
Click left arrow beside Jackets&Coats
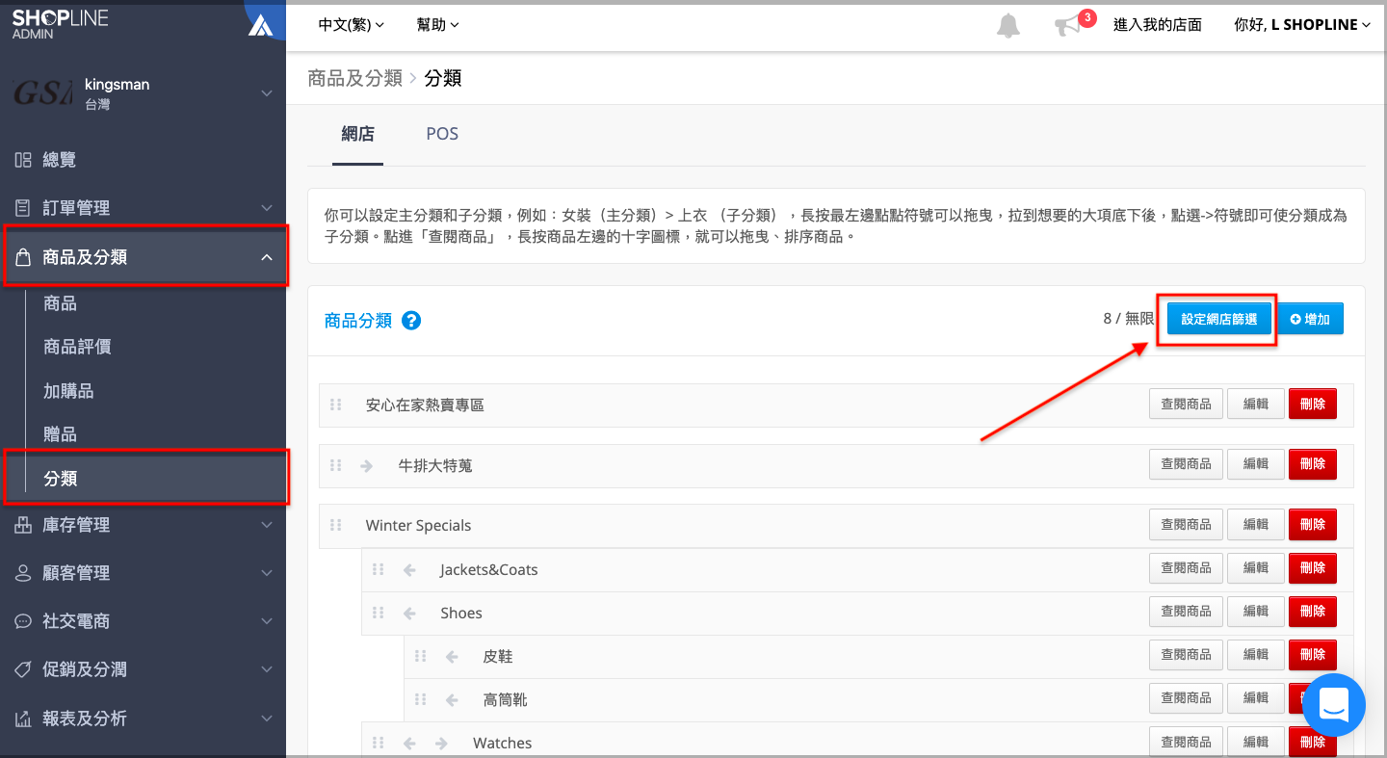pos(409,569)
